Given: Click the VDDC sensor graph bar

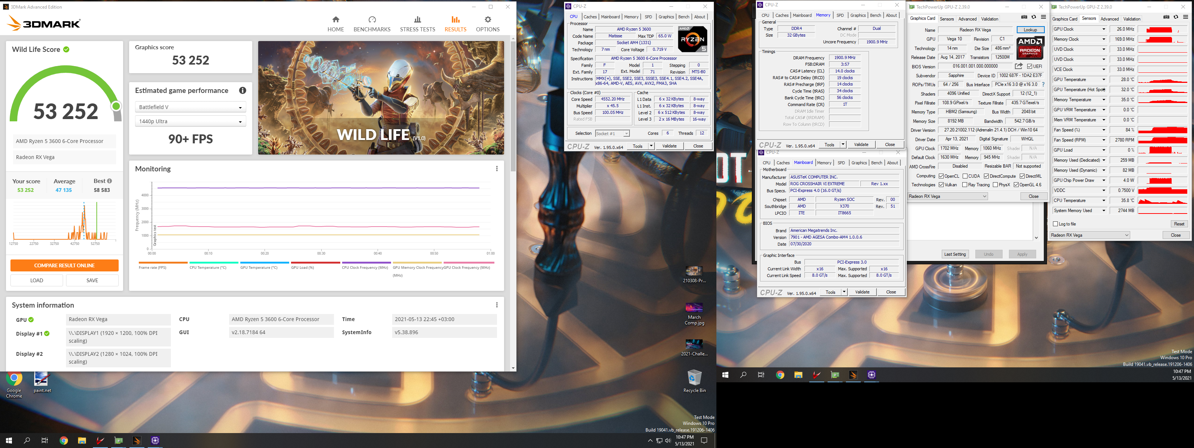Looking at the screenshot, I should pos(1163,191).
